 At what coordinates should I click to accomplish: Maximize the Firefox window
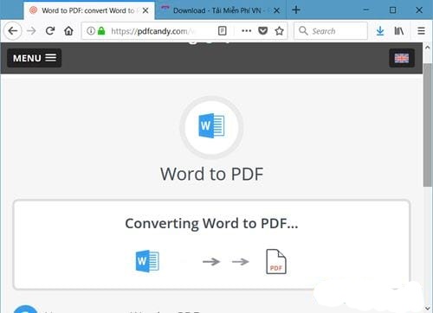392,10
